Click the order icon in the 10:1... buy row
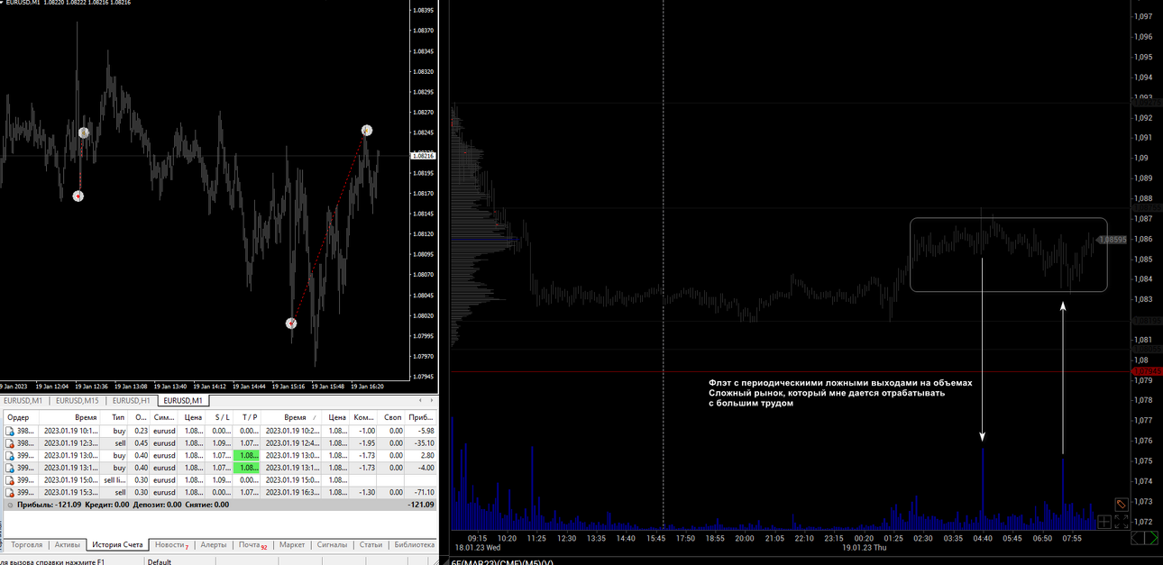 pos(10,431)
